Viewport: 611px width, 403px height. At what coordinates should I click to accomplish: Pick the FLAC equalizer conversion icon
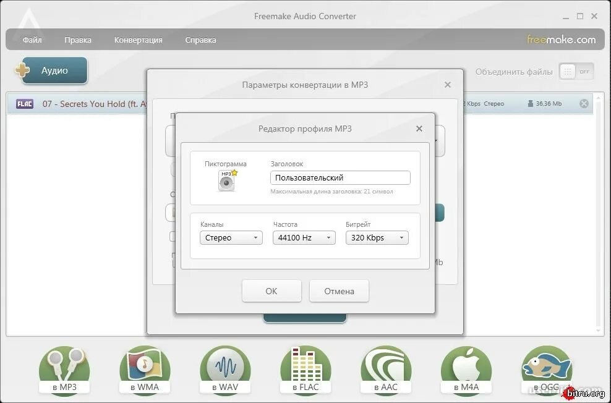306,370
